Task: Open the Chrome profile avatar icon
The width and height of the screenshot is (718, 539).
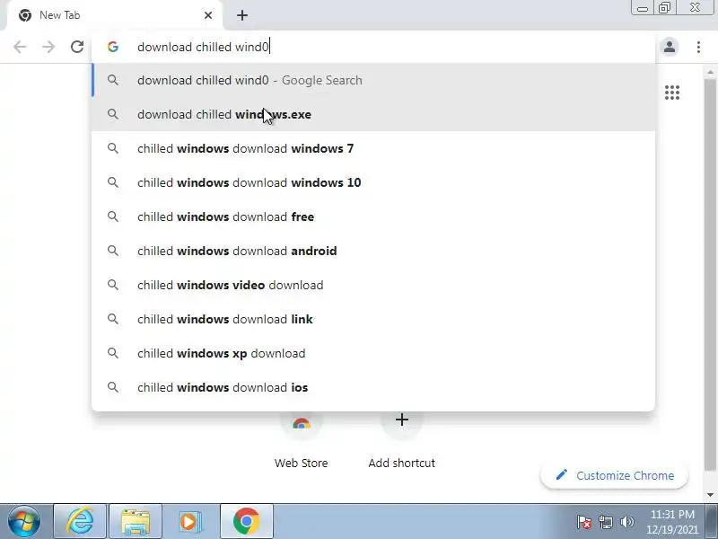Action: coord(669,47)
